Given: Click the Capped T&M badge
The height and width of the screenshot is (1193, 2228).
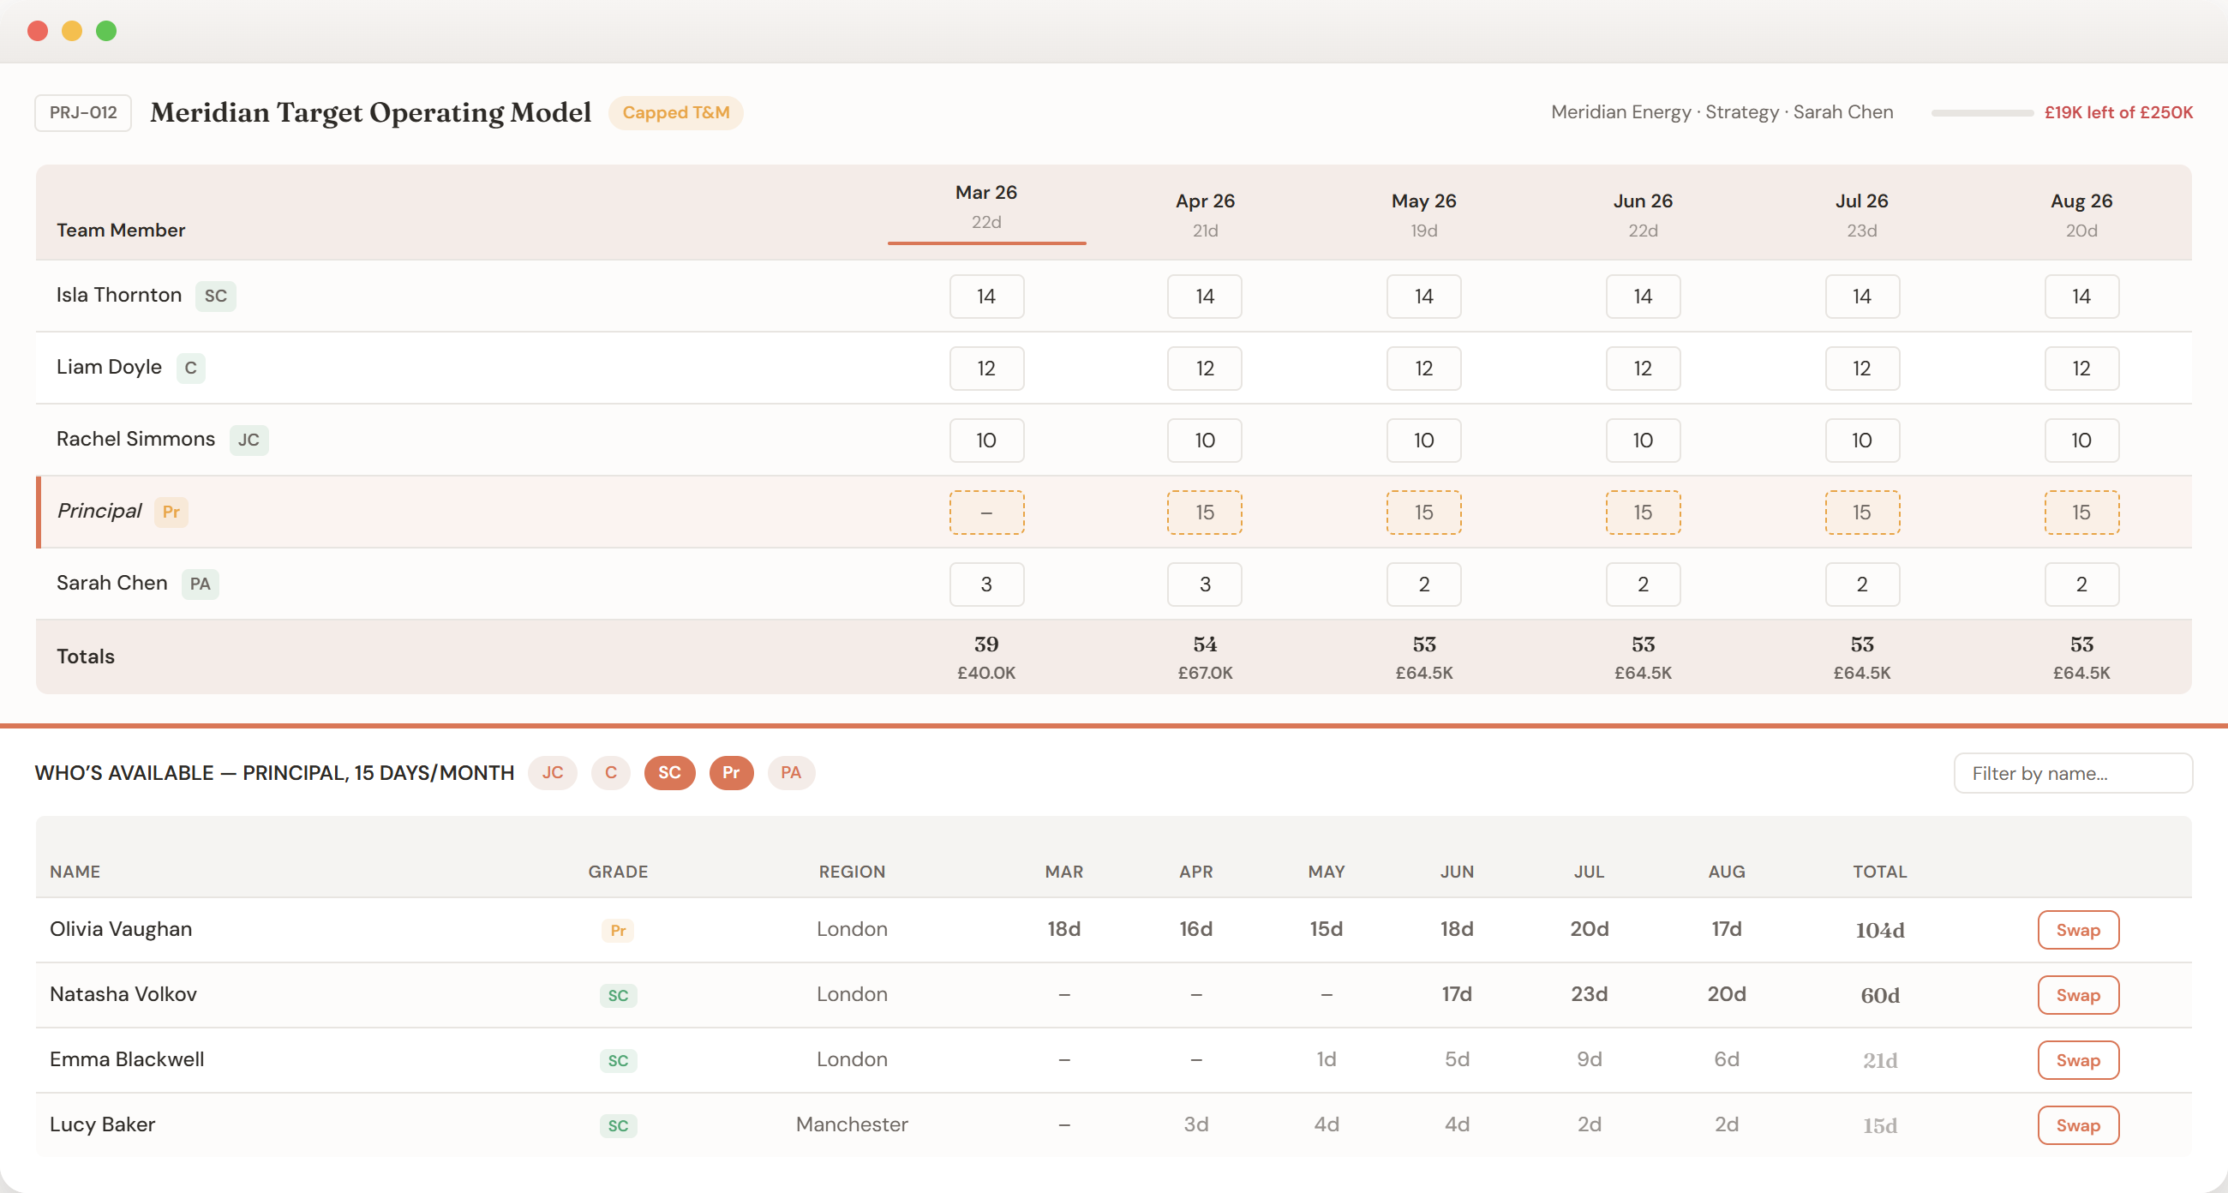Looking at the screenshot, I should point(675,112).
